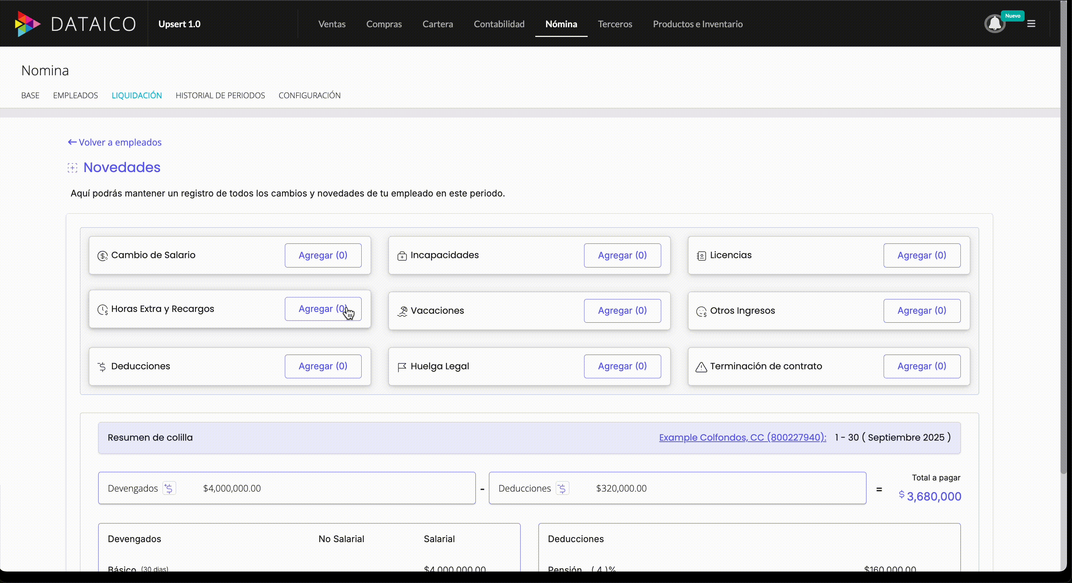
Task: Open Productos e Inventario menu
Action: 697,24
